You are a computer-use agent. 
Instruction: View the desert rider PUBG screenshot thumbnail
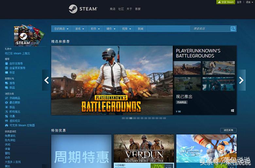pyautogui.click(x=187, y=68)
